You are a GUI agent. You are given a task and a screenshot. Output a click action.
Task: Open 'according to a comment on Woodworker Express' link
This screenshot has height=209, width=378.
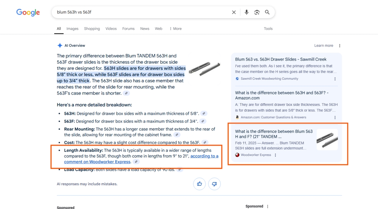pyautogui.click(x=141, y=159)
